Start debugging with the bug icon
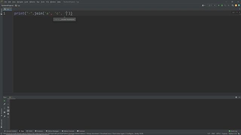 coord(222,6)
